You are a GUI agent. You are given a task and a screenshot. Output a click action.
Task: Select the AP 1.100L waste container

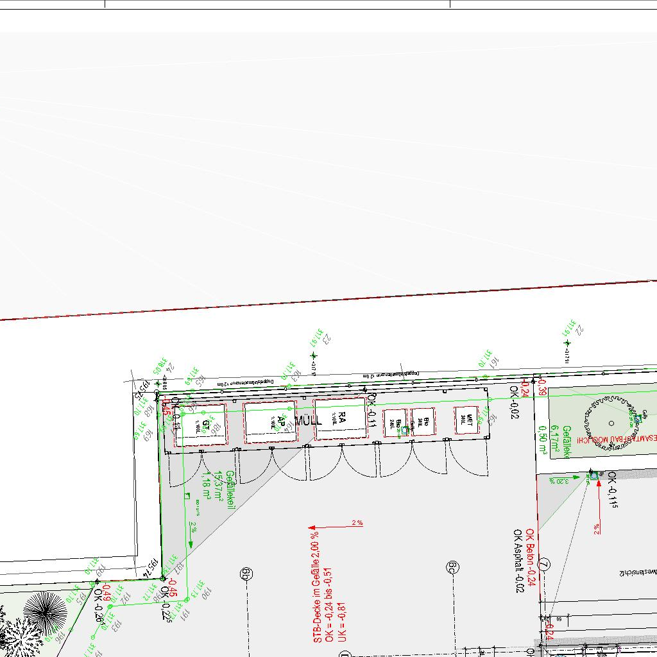coord(271,422)
